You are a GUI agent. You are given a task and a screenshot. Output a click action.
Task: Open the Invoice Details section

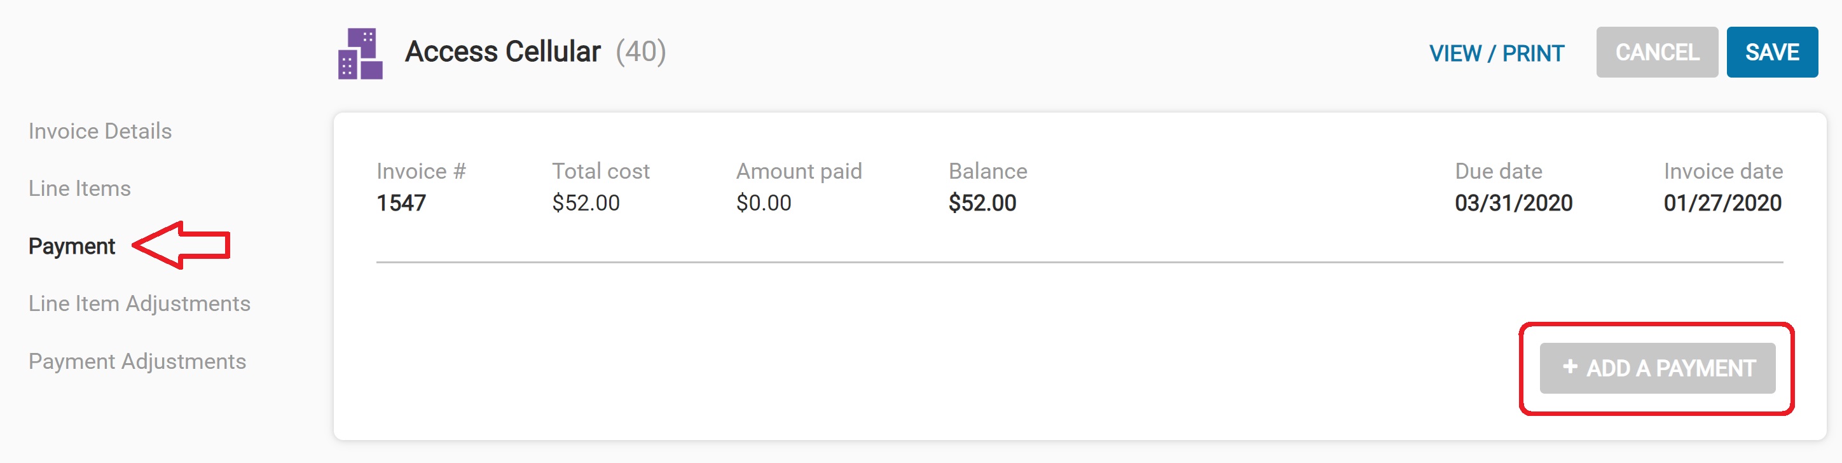pyautogui.click(x=100, y=131)
